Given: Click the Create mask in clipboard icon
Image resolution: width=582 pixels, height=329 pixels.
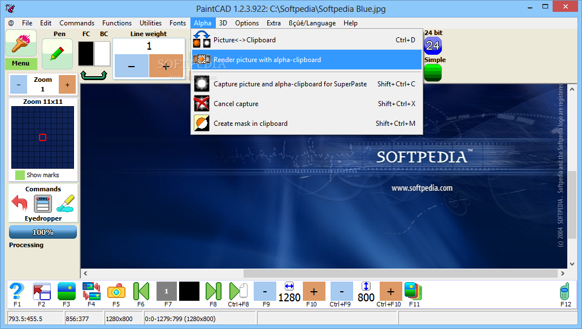Looking at the screenshot, I should (x=202, y=124).
